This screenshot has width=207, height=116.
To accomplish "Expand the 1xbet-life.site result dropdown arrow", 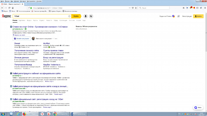I will click(x=25, y=101).
